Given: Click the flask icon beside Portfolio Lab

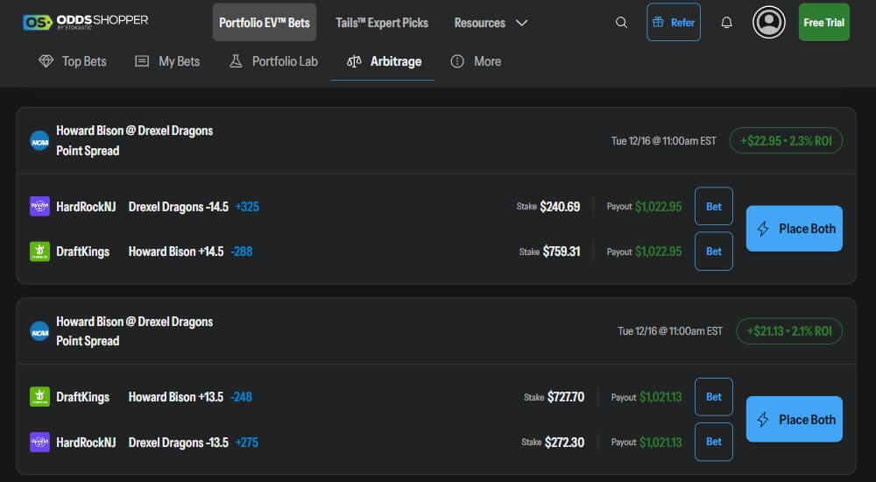Looking at the screenshot, I should click(236, 61).
